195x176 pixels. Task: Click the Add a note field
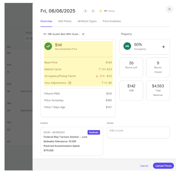(x=138, y=132)
